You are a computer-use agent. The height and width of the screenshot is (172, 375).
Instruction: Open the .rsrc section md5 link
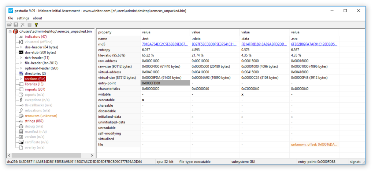(x=313, y=44)
